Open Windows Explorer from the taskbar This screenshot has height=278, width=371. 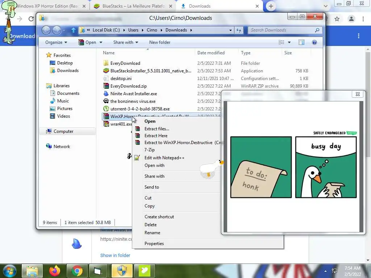coord(32,271)
